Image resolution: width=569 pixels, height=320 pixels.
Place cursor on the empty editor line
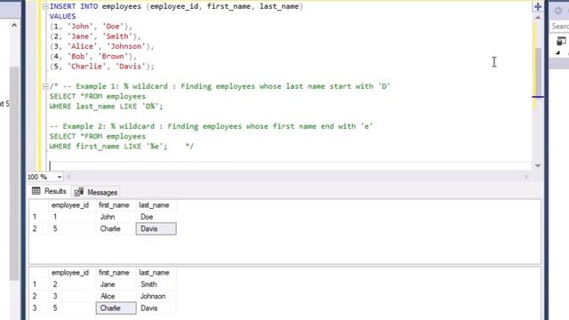tap(291, 166)
